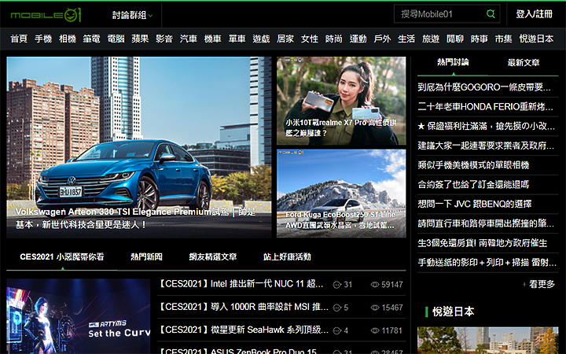Click the green search magnifier icon

(x=491, y=14)
